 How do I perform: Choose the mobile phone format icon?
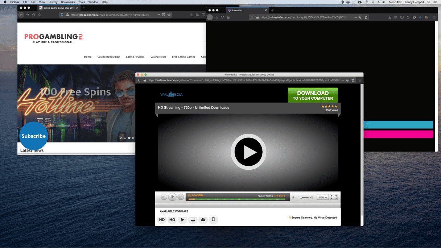[213, 220]
